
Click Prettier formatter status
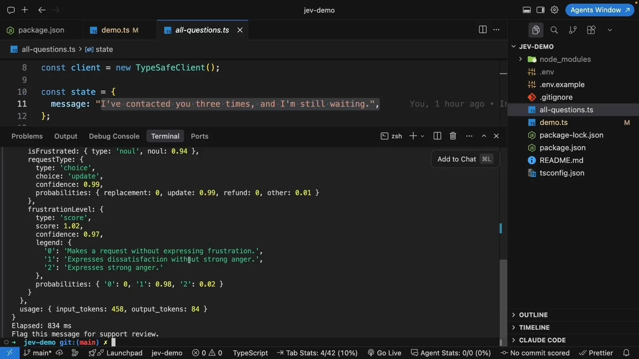tap(596, 353)
